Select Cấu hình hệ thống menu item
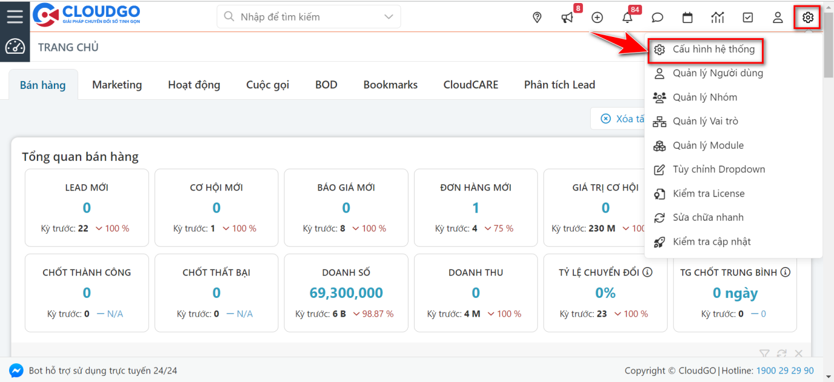The image size is (834, 382). 713,50
